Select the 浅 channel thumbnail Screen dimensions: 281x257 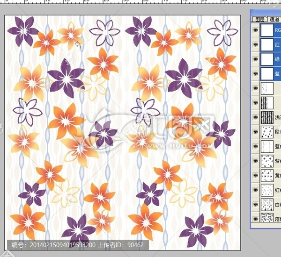tap(267, 117)
